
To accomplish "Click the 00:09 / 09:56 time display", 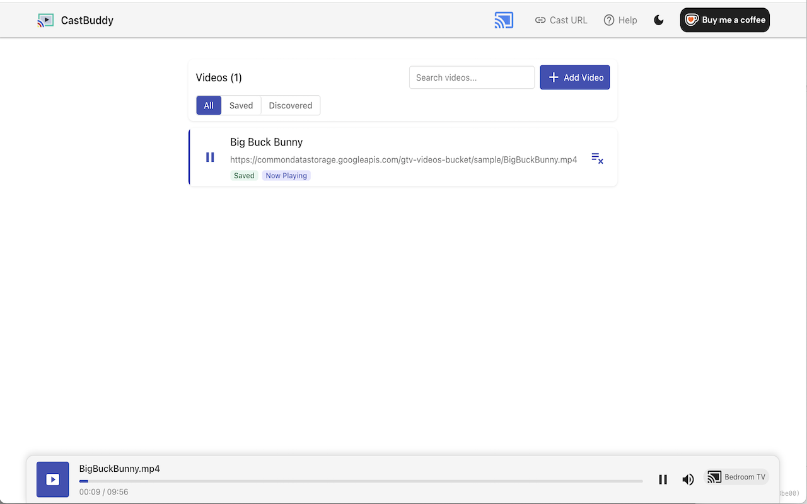I will click(104, 492).
